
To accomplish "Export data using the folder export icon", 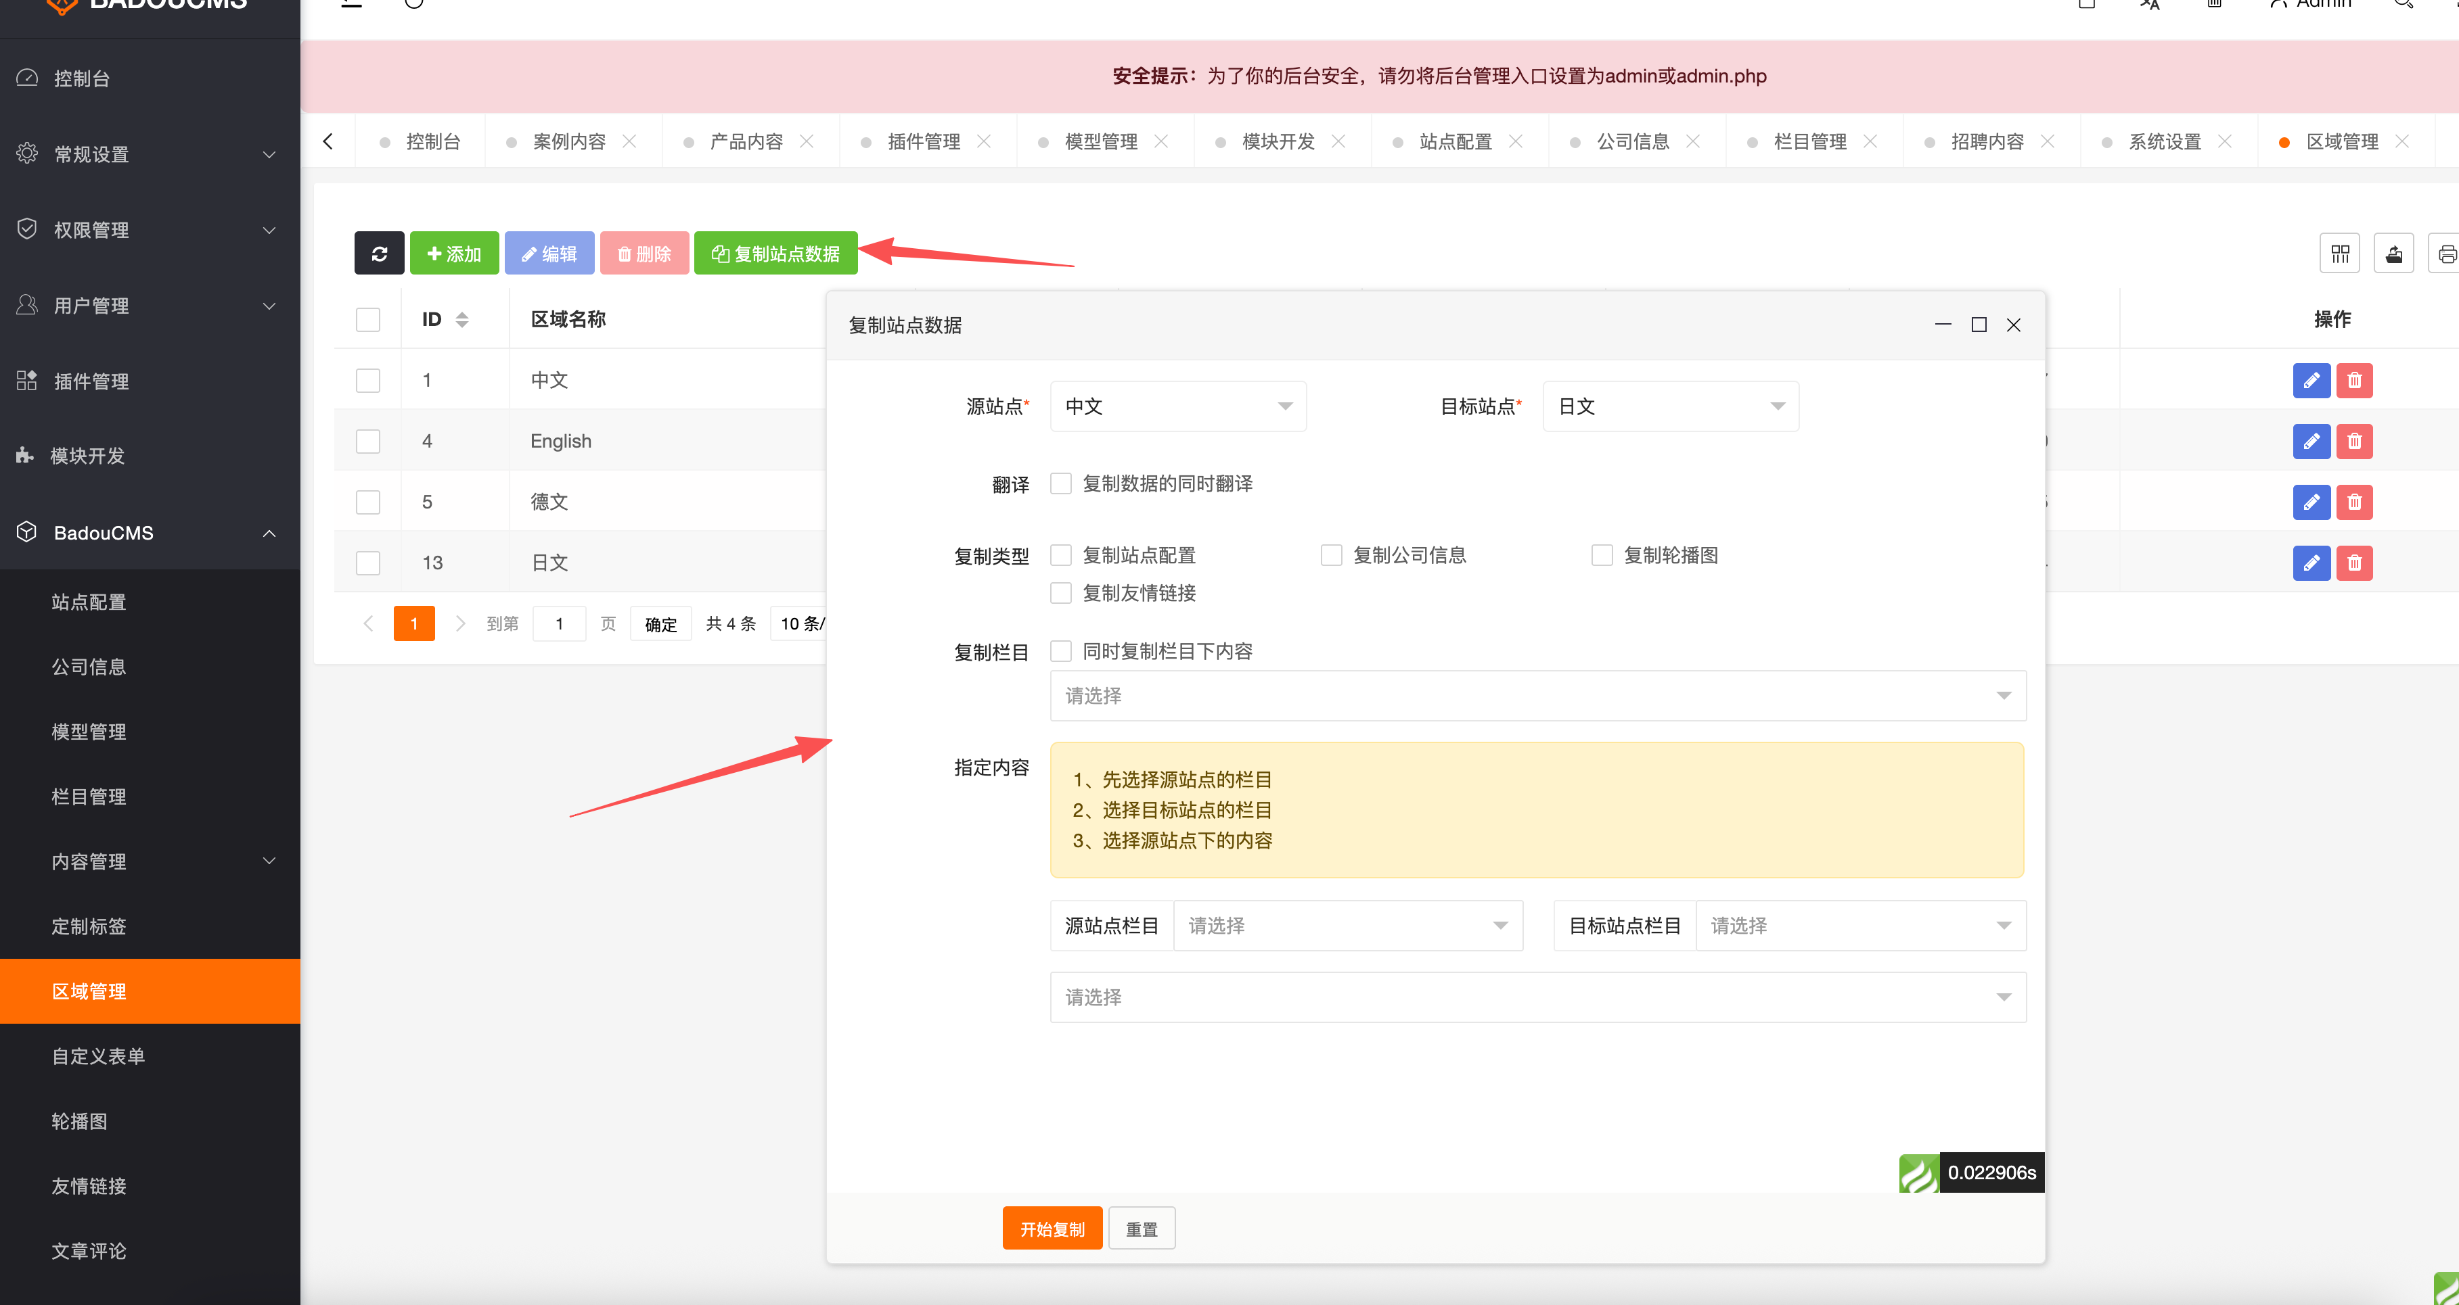I will pyautogui.click(x=2394, y=253).
